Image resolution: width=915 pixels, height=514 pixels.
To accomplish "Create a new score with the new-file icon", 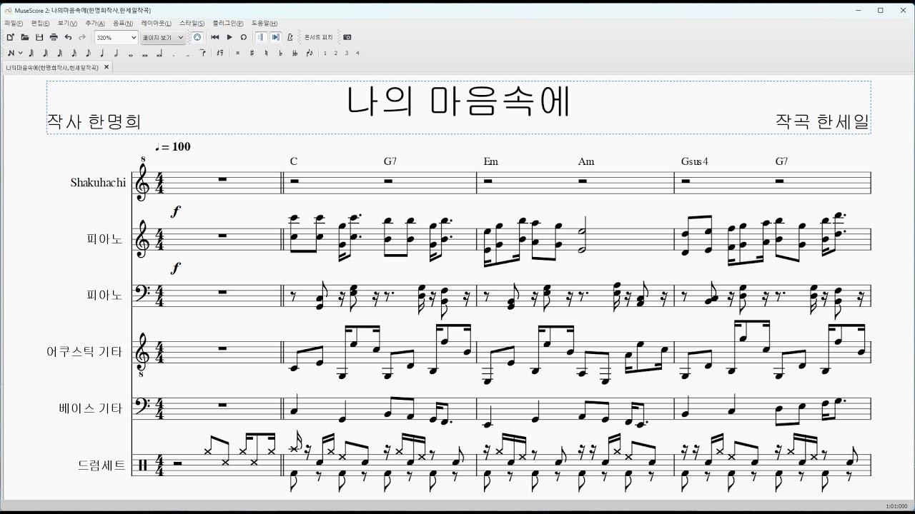I will pyautogui.click(x=11, y=37).
